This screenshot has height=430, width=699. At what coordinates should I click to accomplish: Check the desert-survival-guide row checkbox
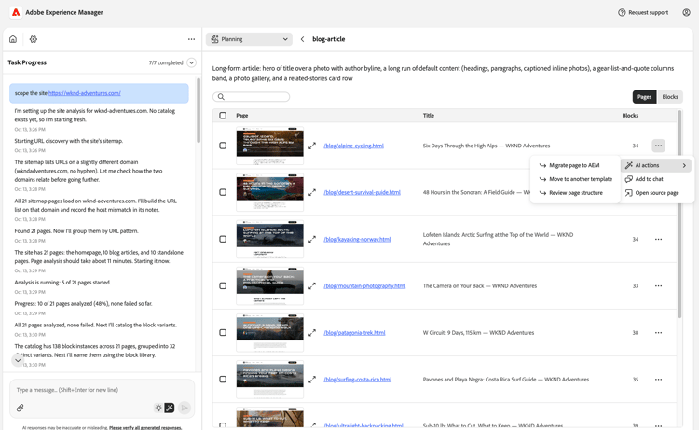223,192
